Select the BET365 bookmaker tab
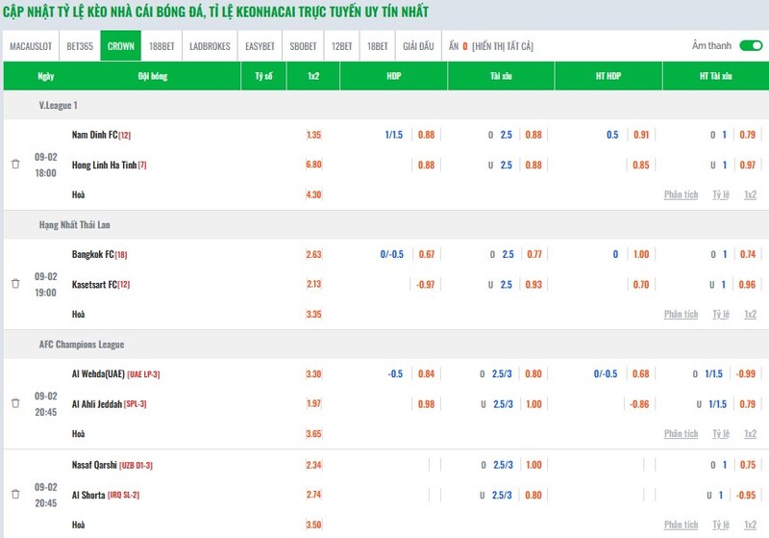This screenshot has height=538, width=769. 80,46
